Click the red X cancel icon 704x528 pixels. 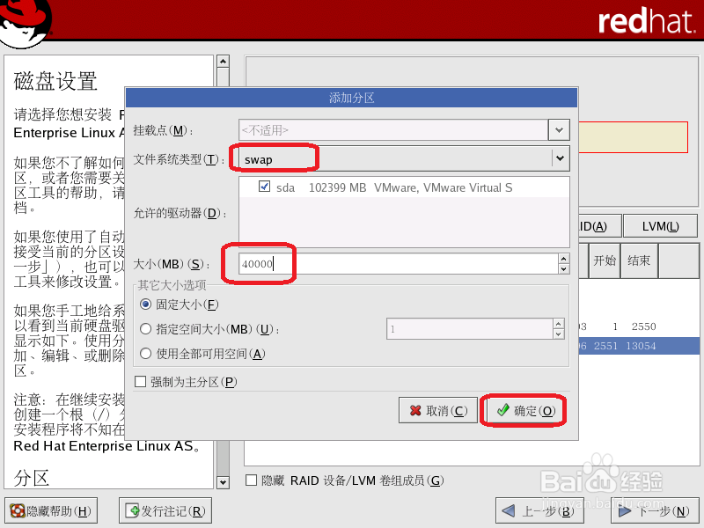point(415,410)
